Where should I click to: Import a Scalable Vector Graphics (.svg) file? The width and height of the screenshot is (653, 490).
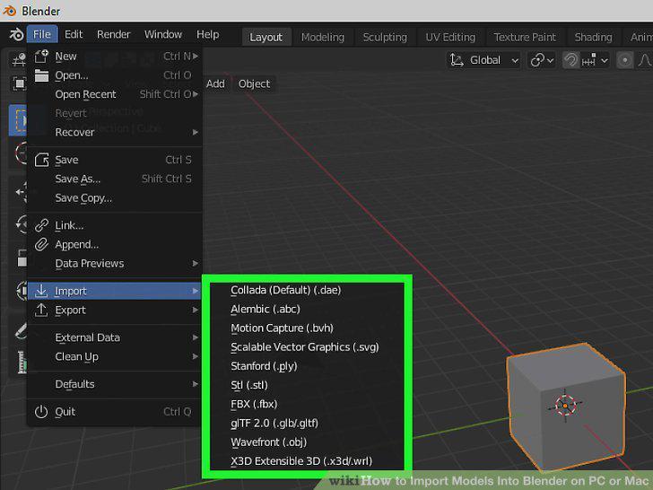(x=307, y=347)
